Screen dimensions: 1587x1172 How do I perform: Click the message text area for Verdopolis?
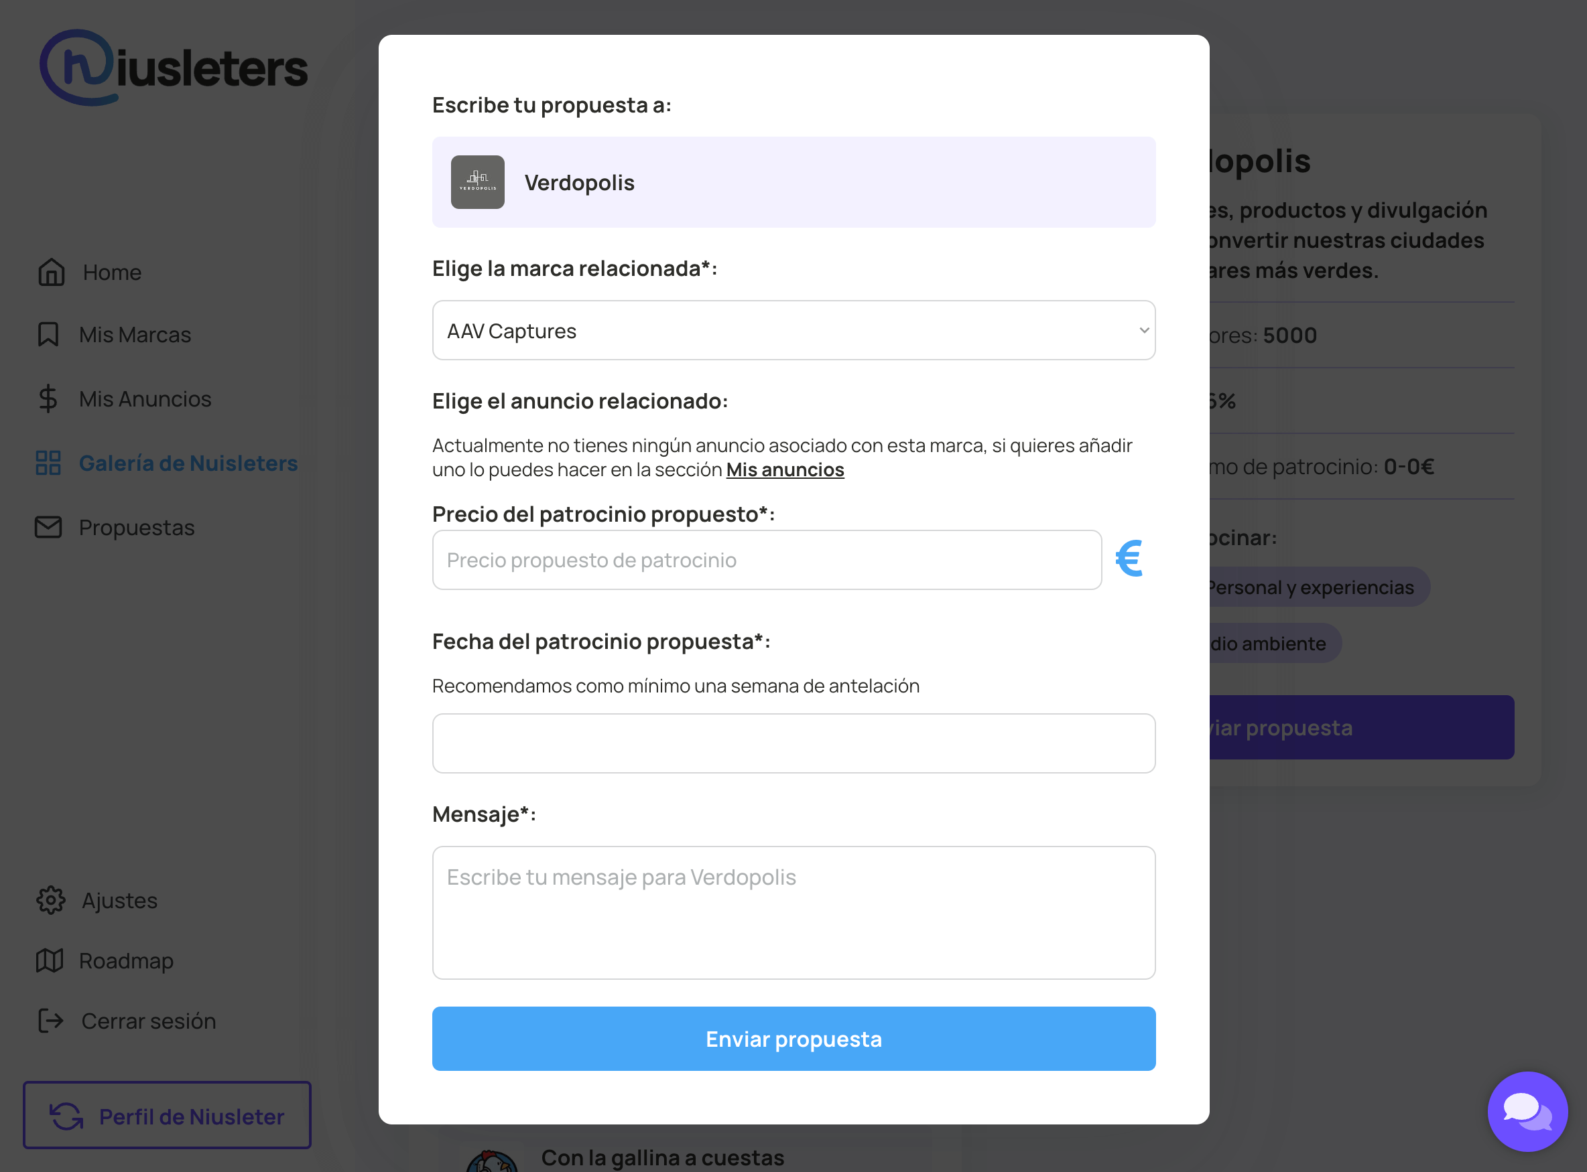pos(793,912)
